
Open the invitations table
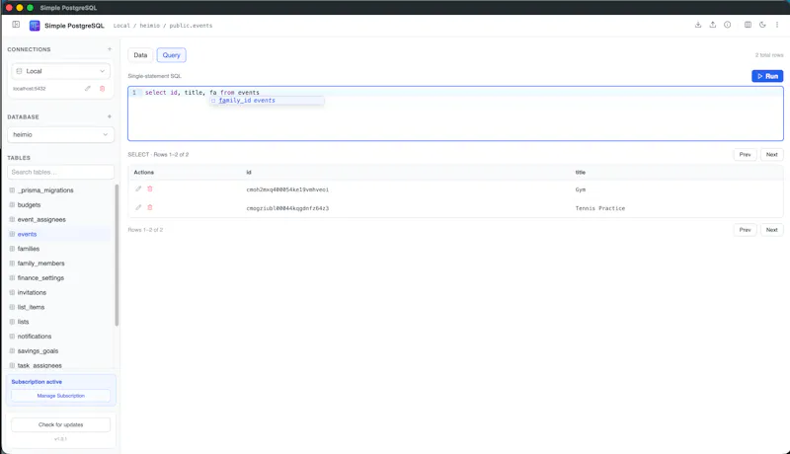[x=32, y=292]
